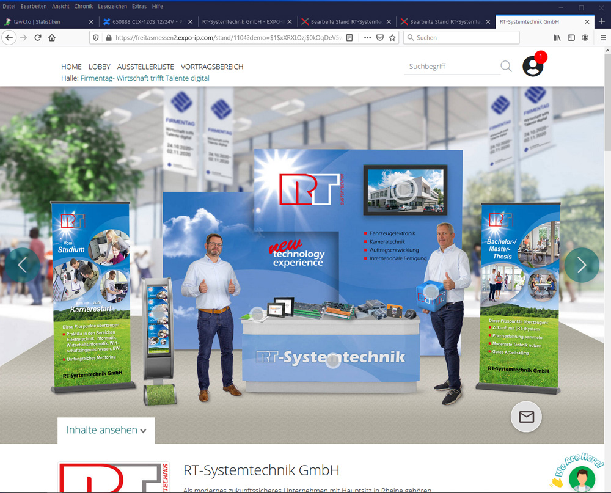Open user profile avatar with notification badge
Viewport: 611px width, 493px height.
(x=533, y=65)
